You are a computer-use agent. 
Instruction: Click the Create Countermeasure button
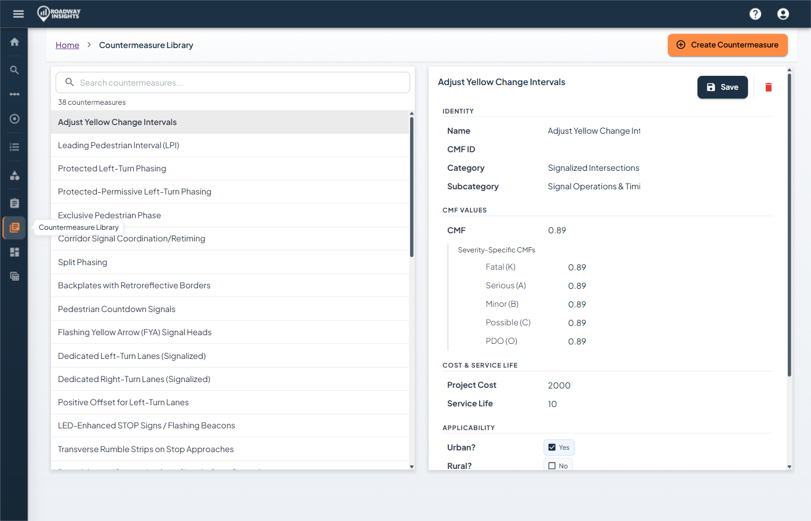[x=728, y=45]
